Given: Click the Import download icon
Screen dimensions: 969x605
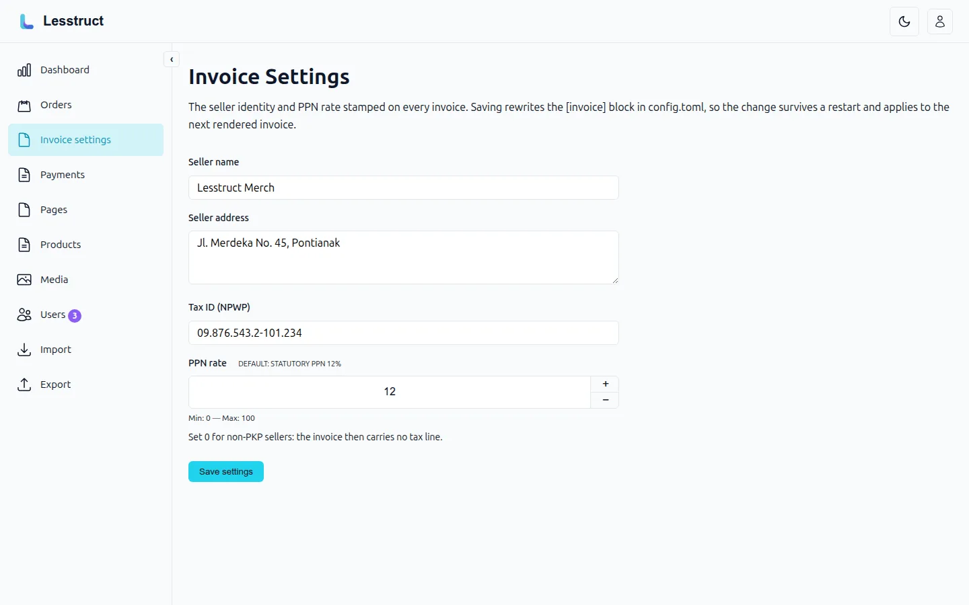Looking at the screenshot, I should [x=24, y=350].
